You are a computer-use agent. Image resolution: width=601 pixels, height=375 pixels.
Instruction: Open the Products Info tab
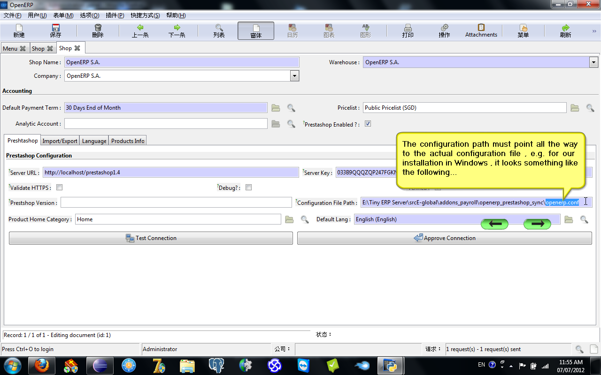pyautogui.click(x=128, y=141)
